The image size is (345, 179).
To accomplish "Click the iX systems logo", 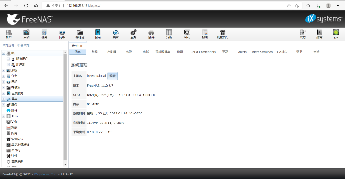I will [x=323, y=19].
